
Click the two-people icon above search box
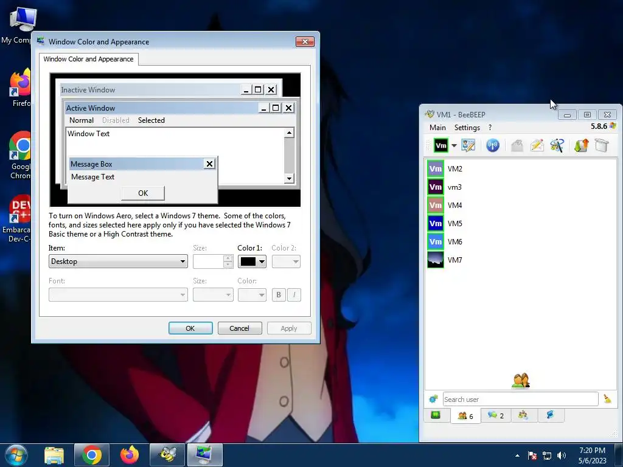(x=521, y=381)
